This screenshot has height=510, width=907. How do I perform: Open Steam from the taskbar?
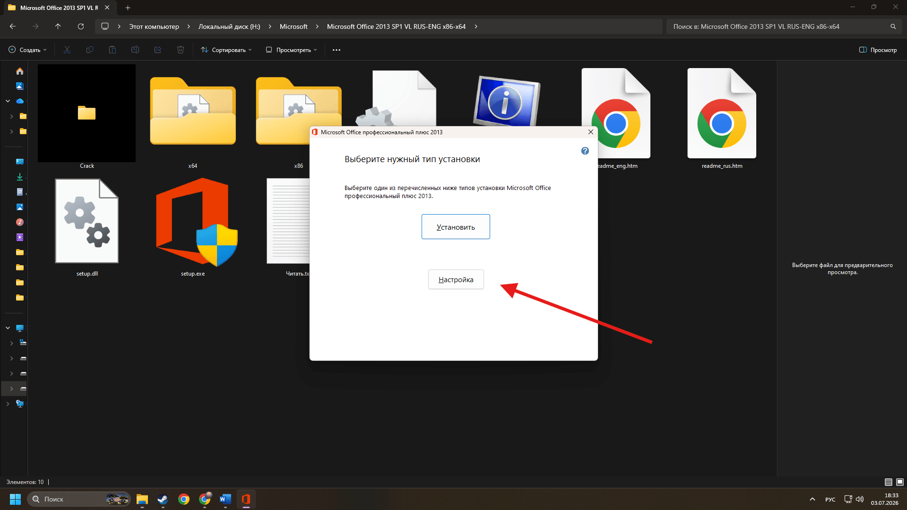click(x=163, y=499)
